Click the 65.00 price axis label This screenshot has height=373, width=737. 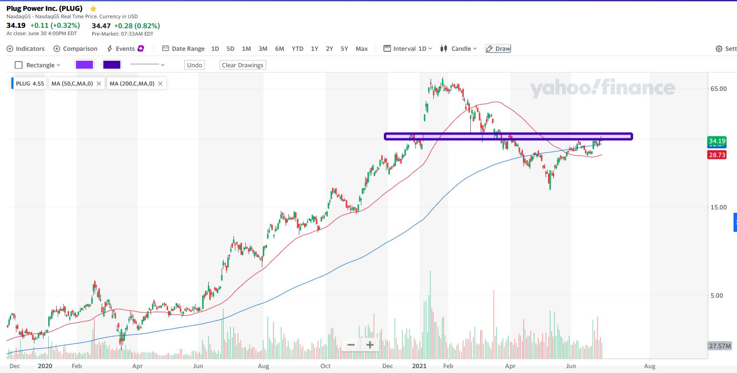[x=718, y=89]
